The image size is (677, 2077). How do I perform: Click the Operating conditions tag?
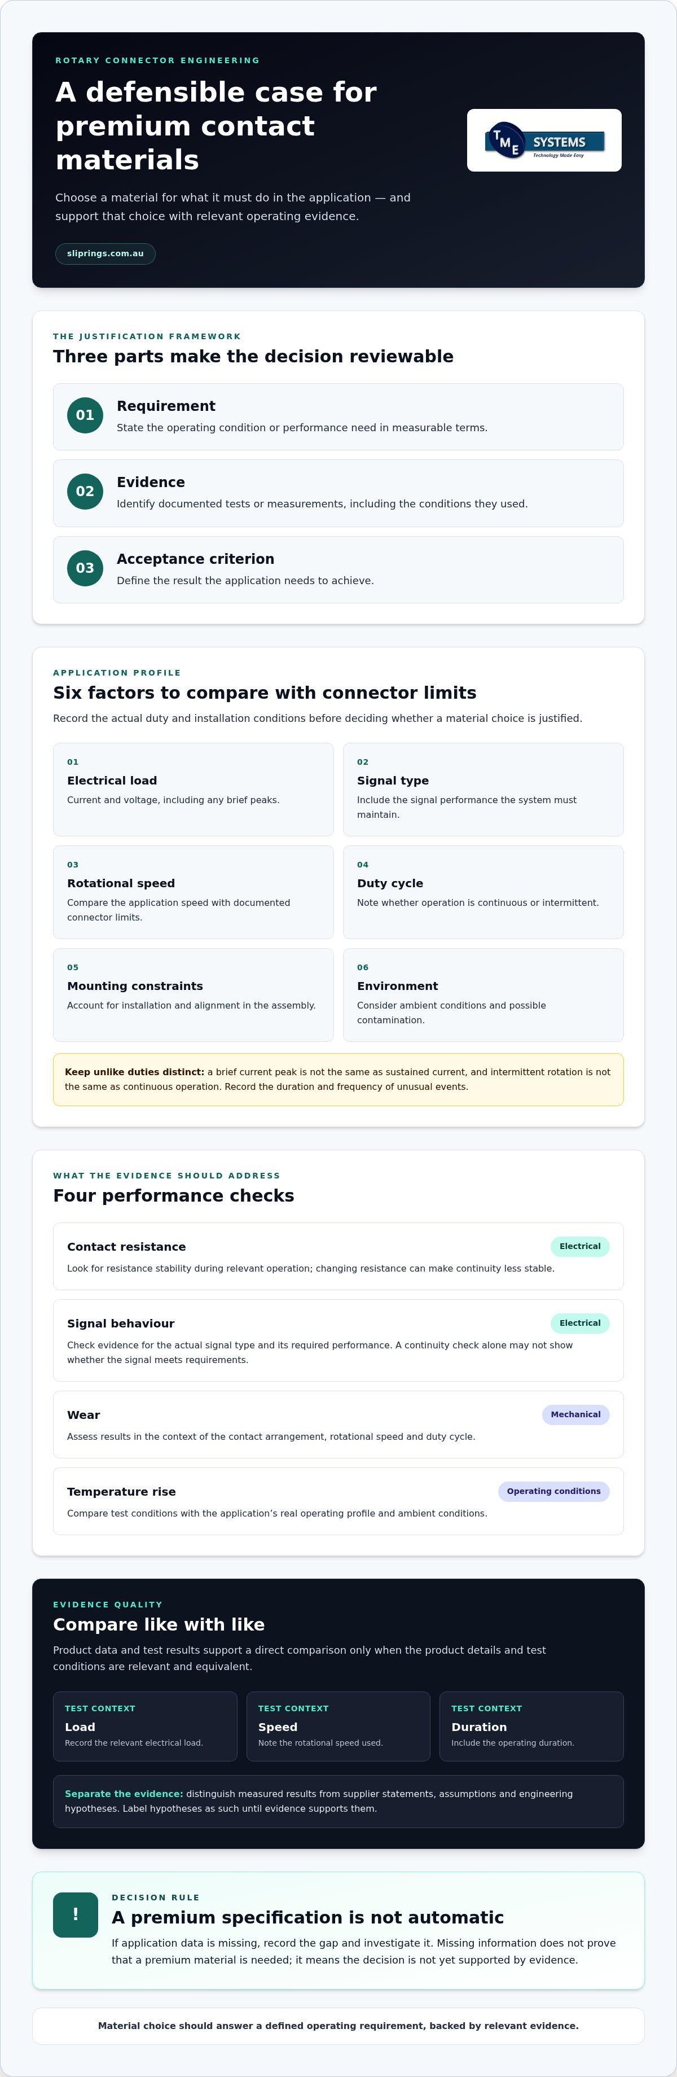[553, 1491]
